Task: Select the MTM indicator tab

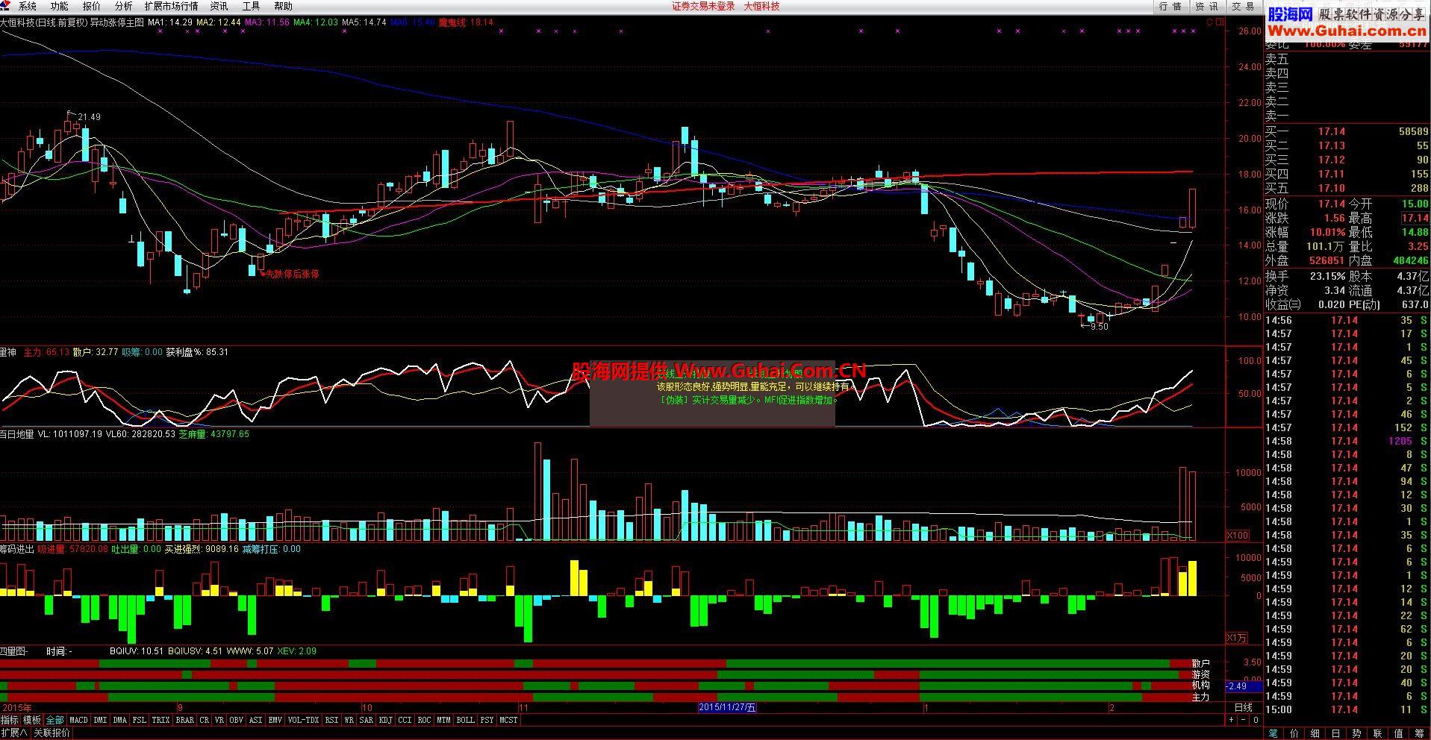Action: click(x=443, y=721)
